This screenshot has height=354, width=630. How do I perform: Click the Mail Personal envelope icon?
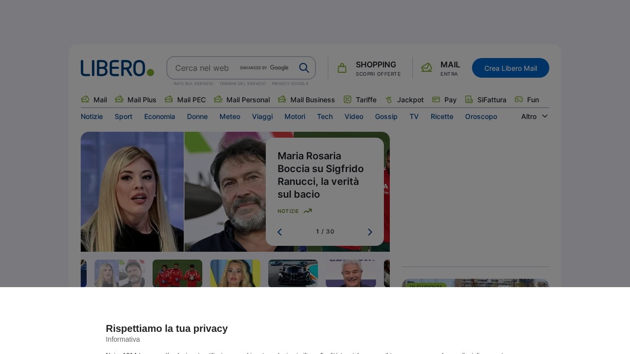tap(218, 99)
